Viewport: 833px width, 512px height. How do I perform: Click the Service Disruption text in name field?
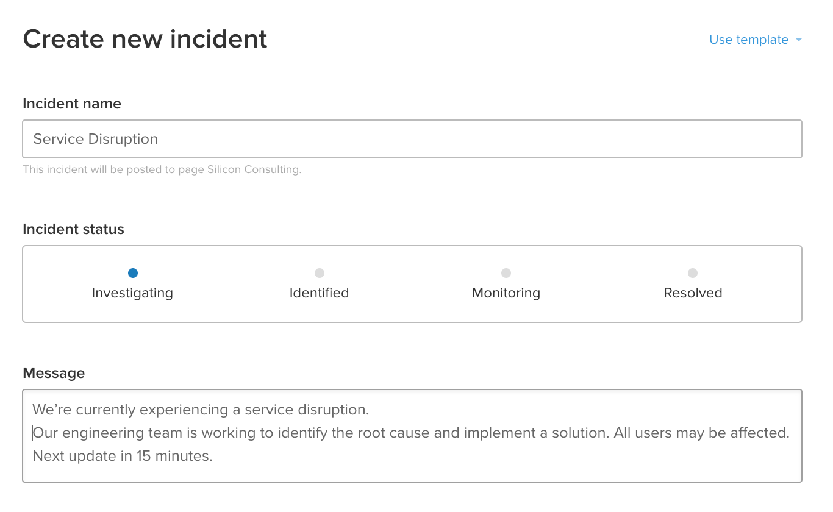(95, 139)
